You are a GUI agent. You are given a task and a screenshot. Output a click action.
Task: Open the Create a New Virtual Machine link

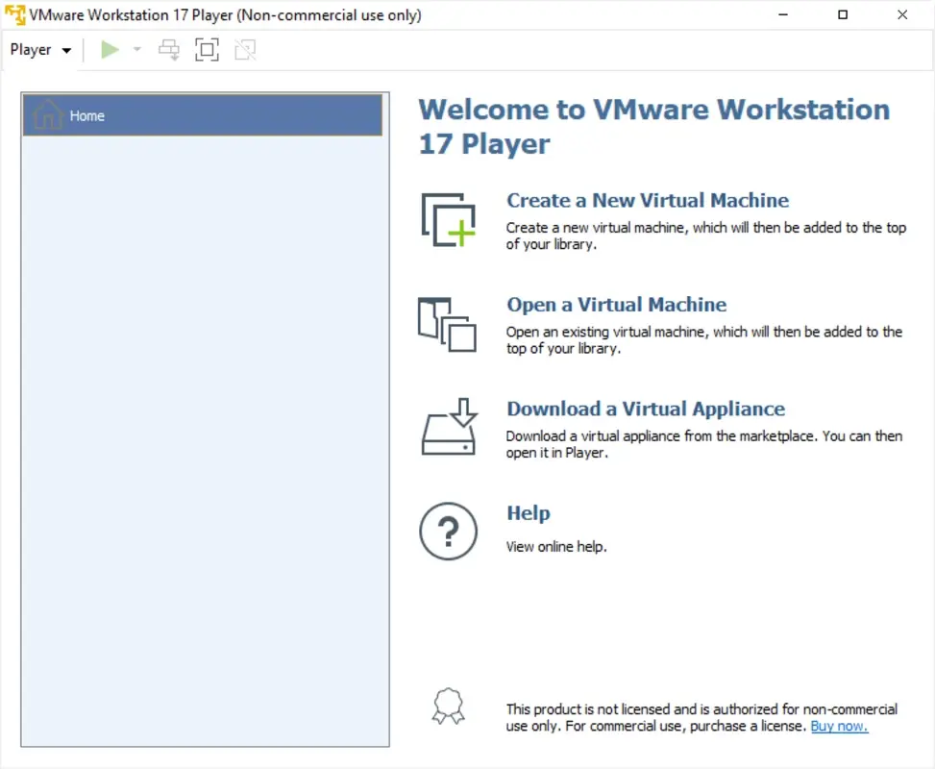point(648,200)
